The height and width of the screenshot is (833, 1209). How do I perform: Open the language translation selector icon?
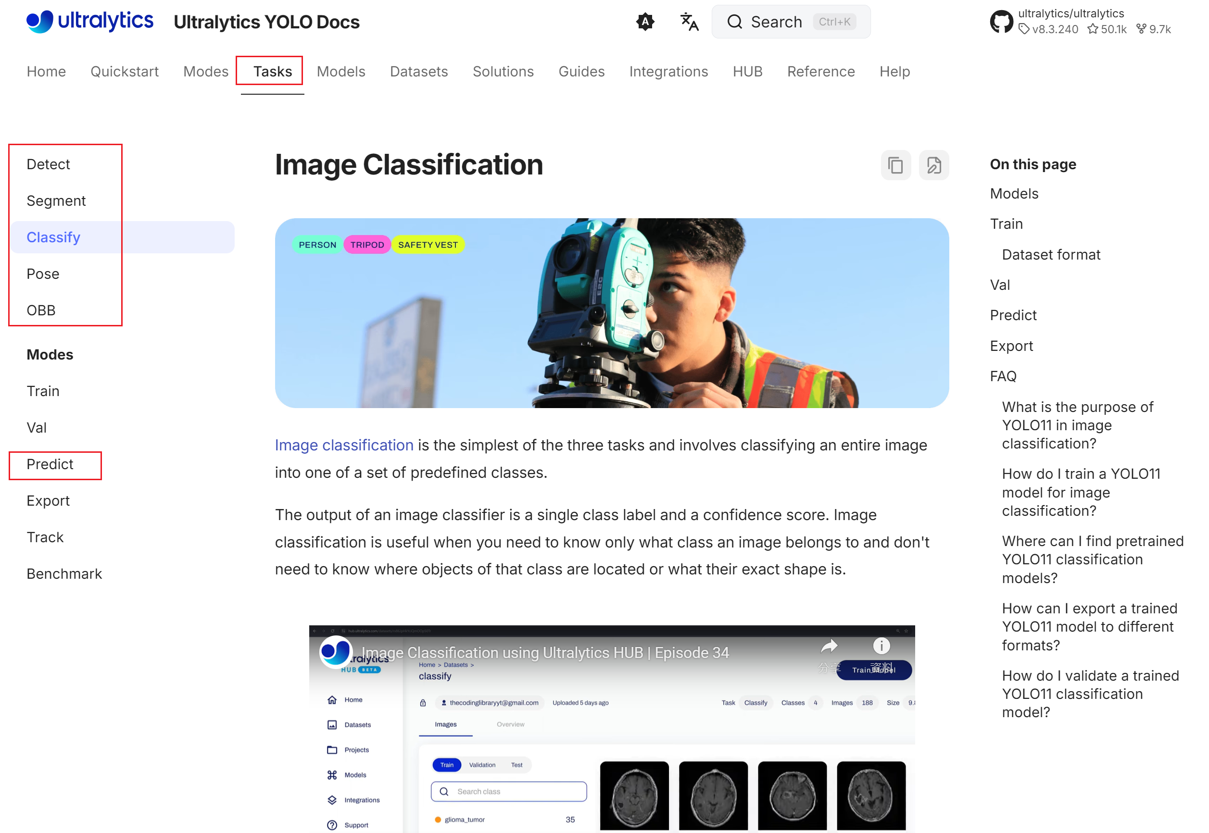(x=689, y=22)
